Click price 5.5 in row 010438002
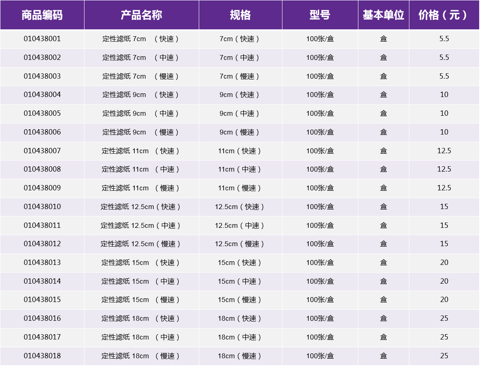This screenshot has width=480, height=366. tap(444, 57)
